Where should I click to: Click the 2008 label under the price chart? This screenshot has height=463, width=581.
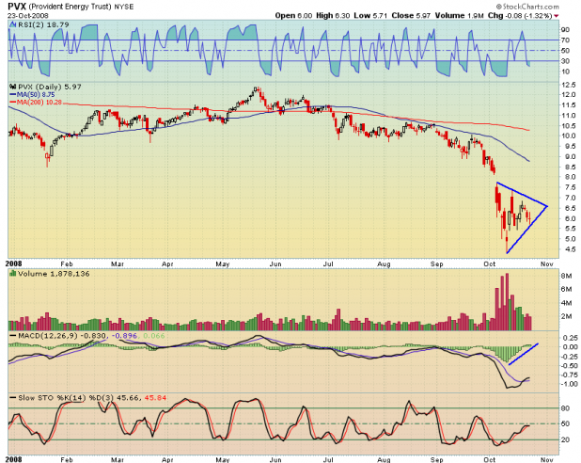pos(14,263)
